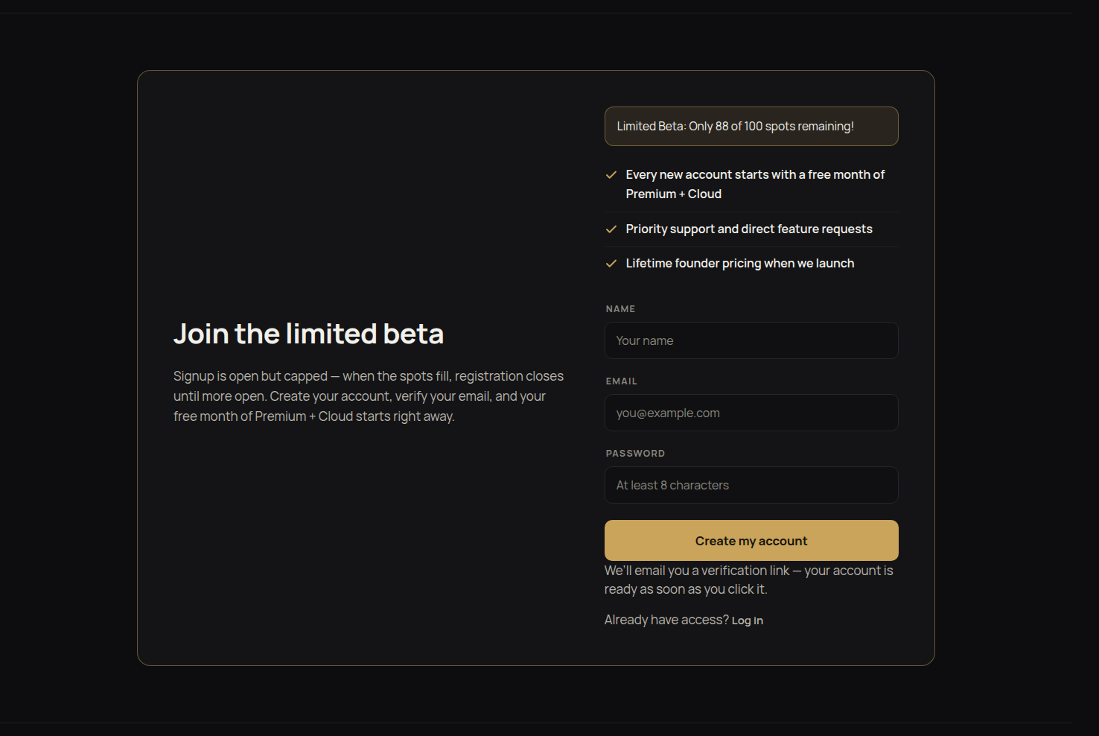Screen dimensions: 1099x736
Task: Click the PASSWORD field label
Action: [x=635, y=454]
